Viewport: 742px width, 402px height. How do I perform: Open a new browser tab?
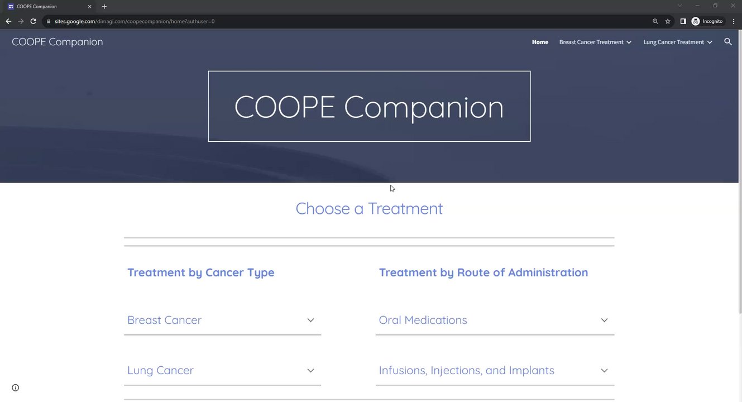[104, 7]
